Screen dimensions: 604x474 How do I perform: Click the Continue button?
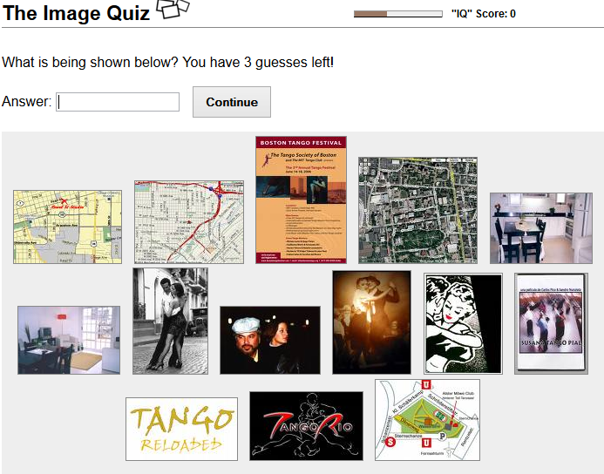coord(232,102)
